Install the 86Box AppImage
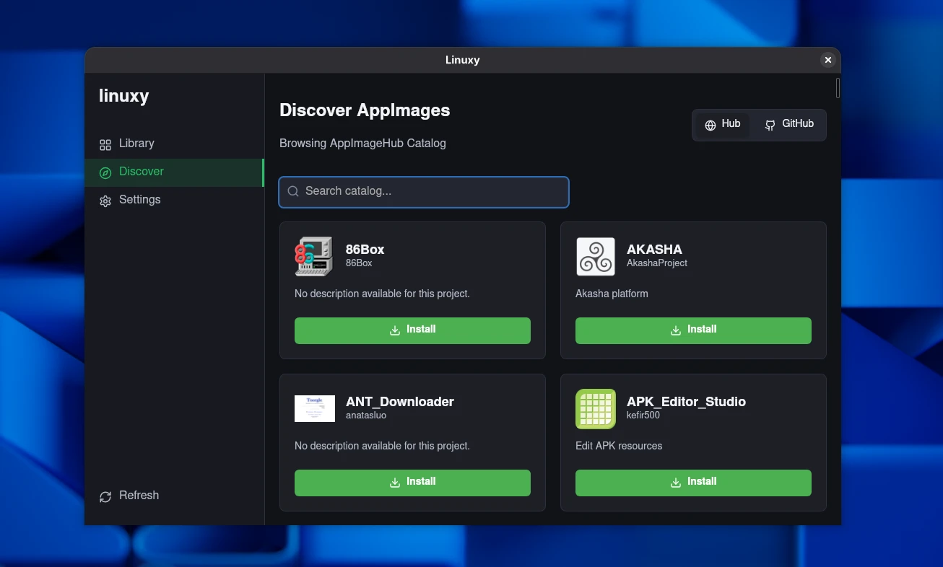 coord(412,330)
